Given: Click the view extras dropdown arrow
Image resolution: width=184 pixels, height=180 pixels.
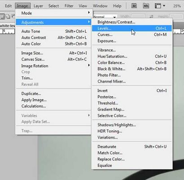Looking at the screenshot, I should click(164, 6).
